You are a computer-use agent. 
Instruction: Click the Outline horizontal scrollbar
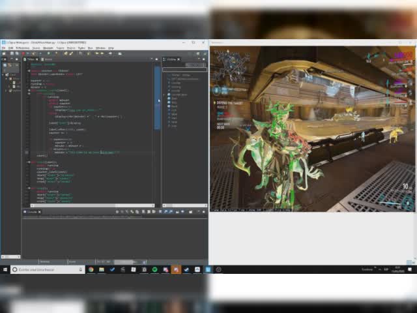click(184, 205)
